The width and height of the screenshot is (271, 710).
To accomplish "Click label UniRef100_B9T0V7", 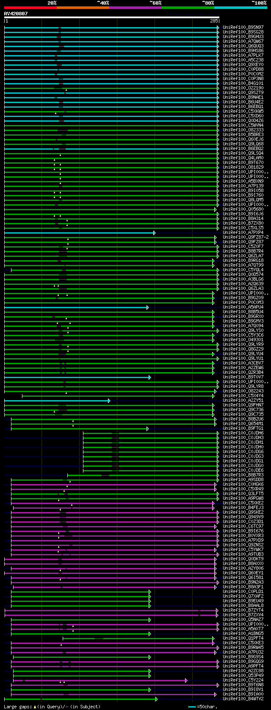I will click(243, 377).
